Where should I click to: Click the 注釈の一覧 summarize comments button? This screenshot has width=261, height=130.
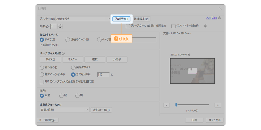click(101, 110)
